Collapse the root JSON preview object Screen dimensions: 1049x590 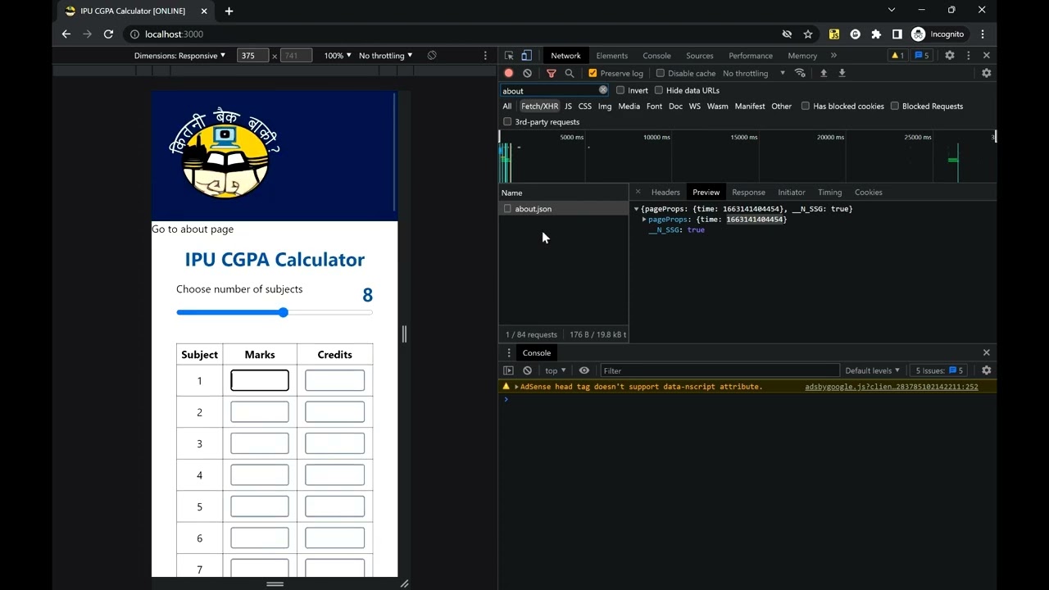pos(636,209)
